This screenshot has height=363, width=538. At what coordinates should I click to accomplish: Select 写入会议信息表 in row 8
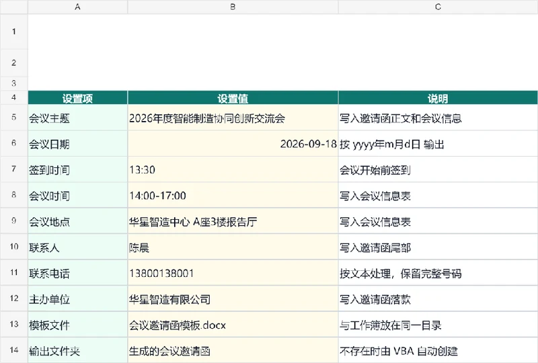438,195
